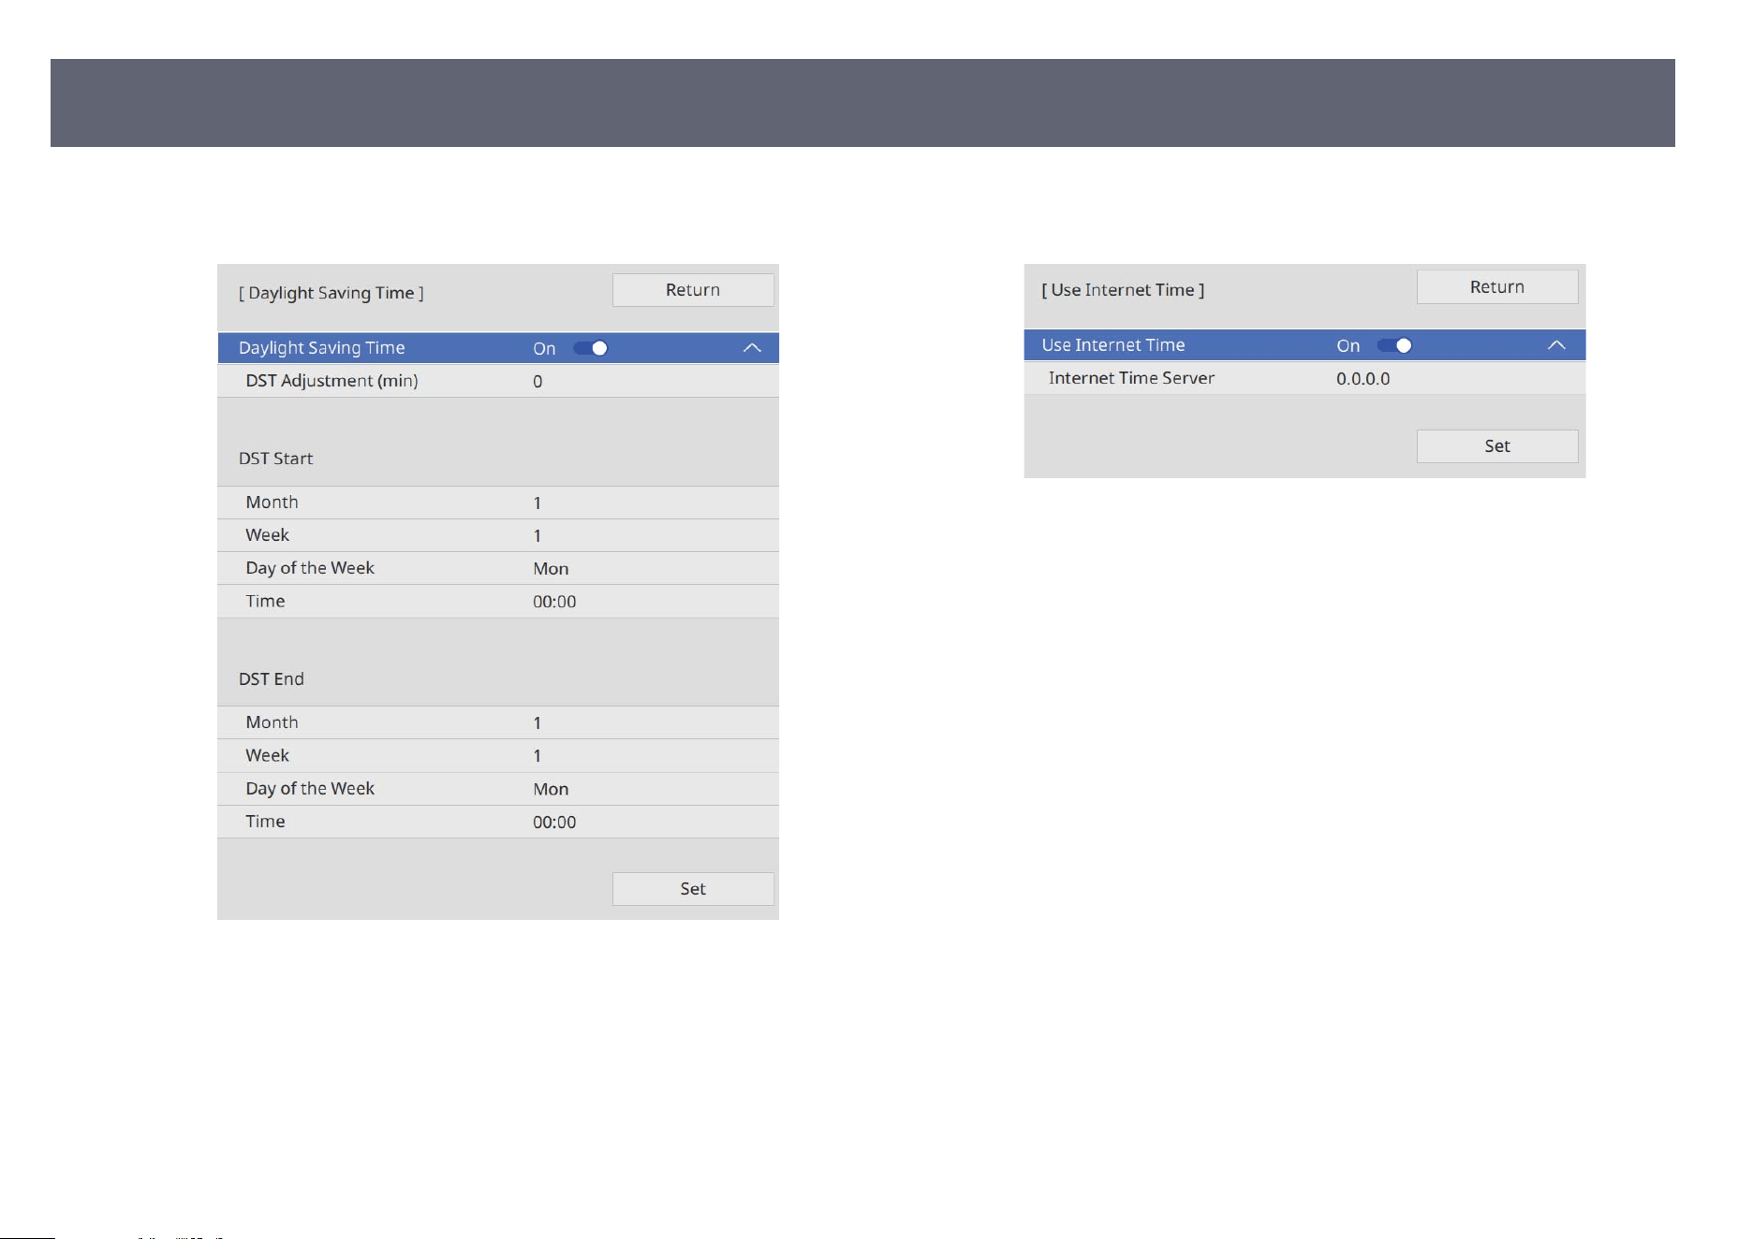Click the 0.0.0.0 server address value
The image size is (1753, 1239).
click(1363, 379)
